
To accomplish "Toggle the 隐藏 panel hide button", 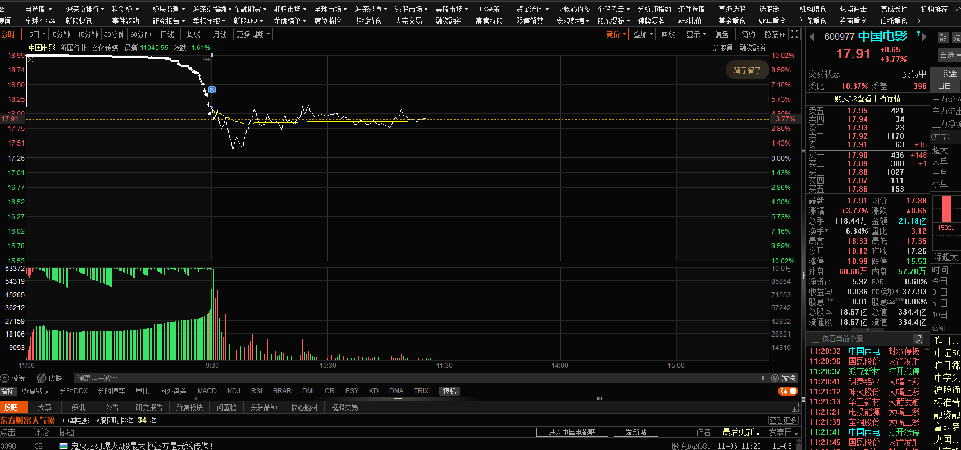I will 775,34.
